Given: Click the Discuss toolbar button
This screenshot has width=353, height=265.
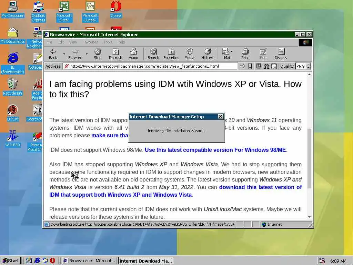Looking at the screenshot, I should 281,54.
